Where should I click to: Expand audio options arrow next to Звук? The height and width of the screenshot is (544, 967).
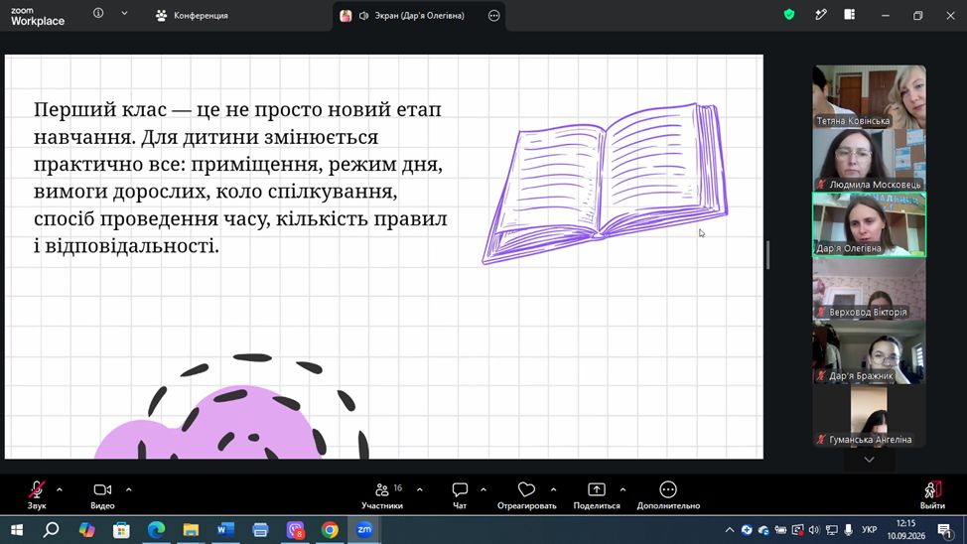(60, 489)
